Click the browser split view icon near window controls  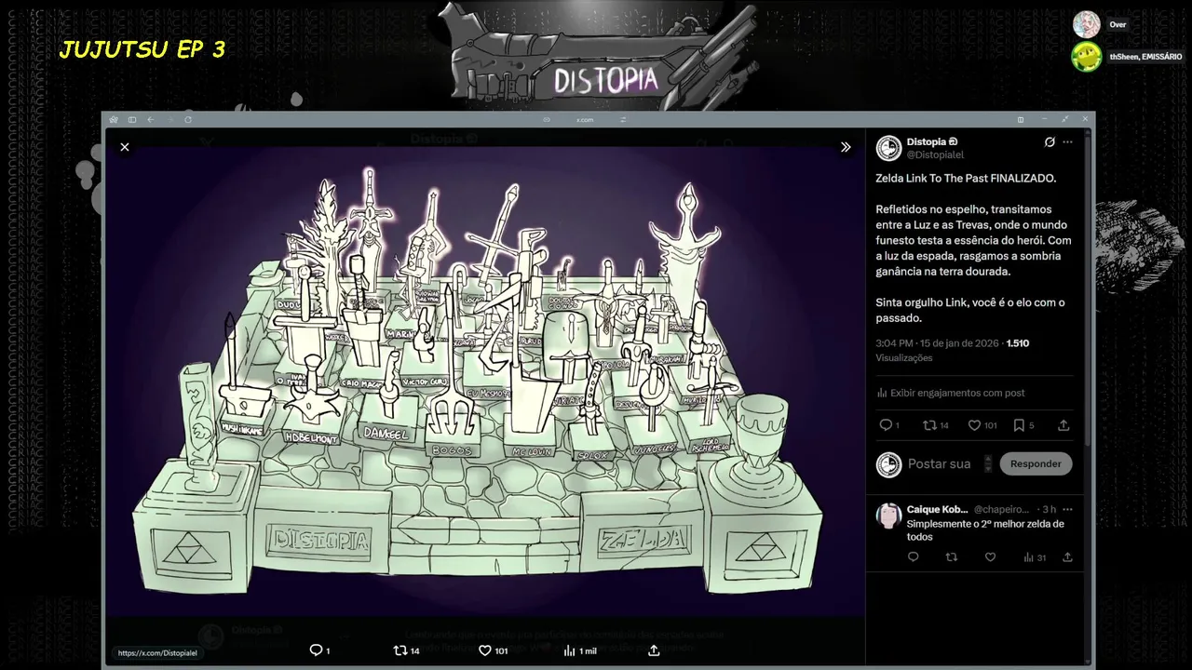tap(1021, 119)
